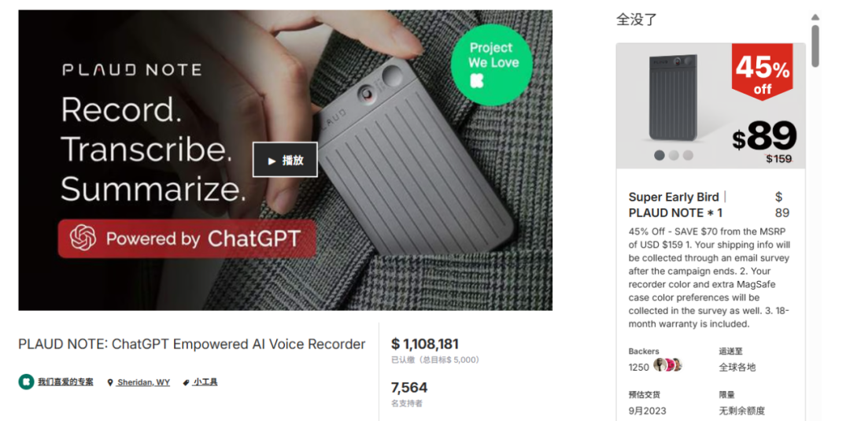
Task: Click the $1,108,181 pledged amount
Action: [425, 344]
